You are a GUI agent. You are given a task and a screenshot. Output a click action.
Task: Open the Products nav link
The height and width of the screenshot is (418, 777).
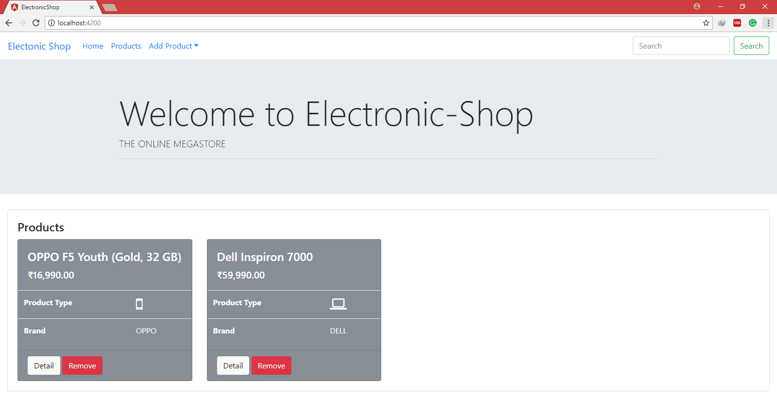point(126,46)
